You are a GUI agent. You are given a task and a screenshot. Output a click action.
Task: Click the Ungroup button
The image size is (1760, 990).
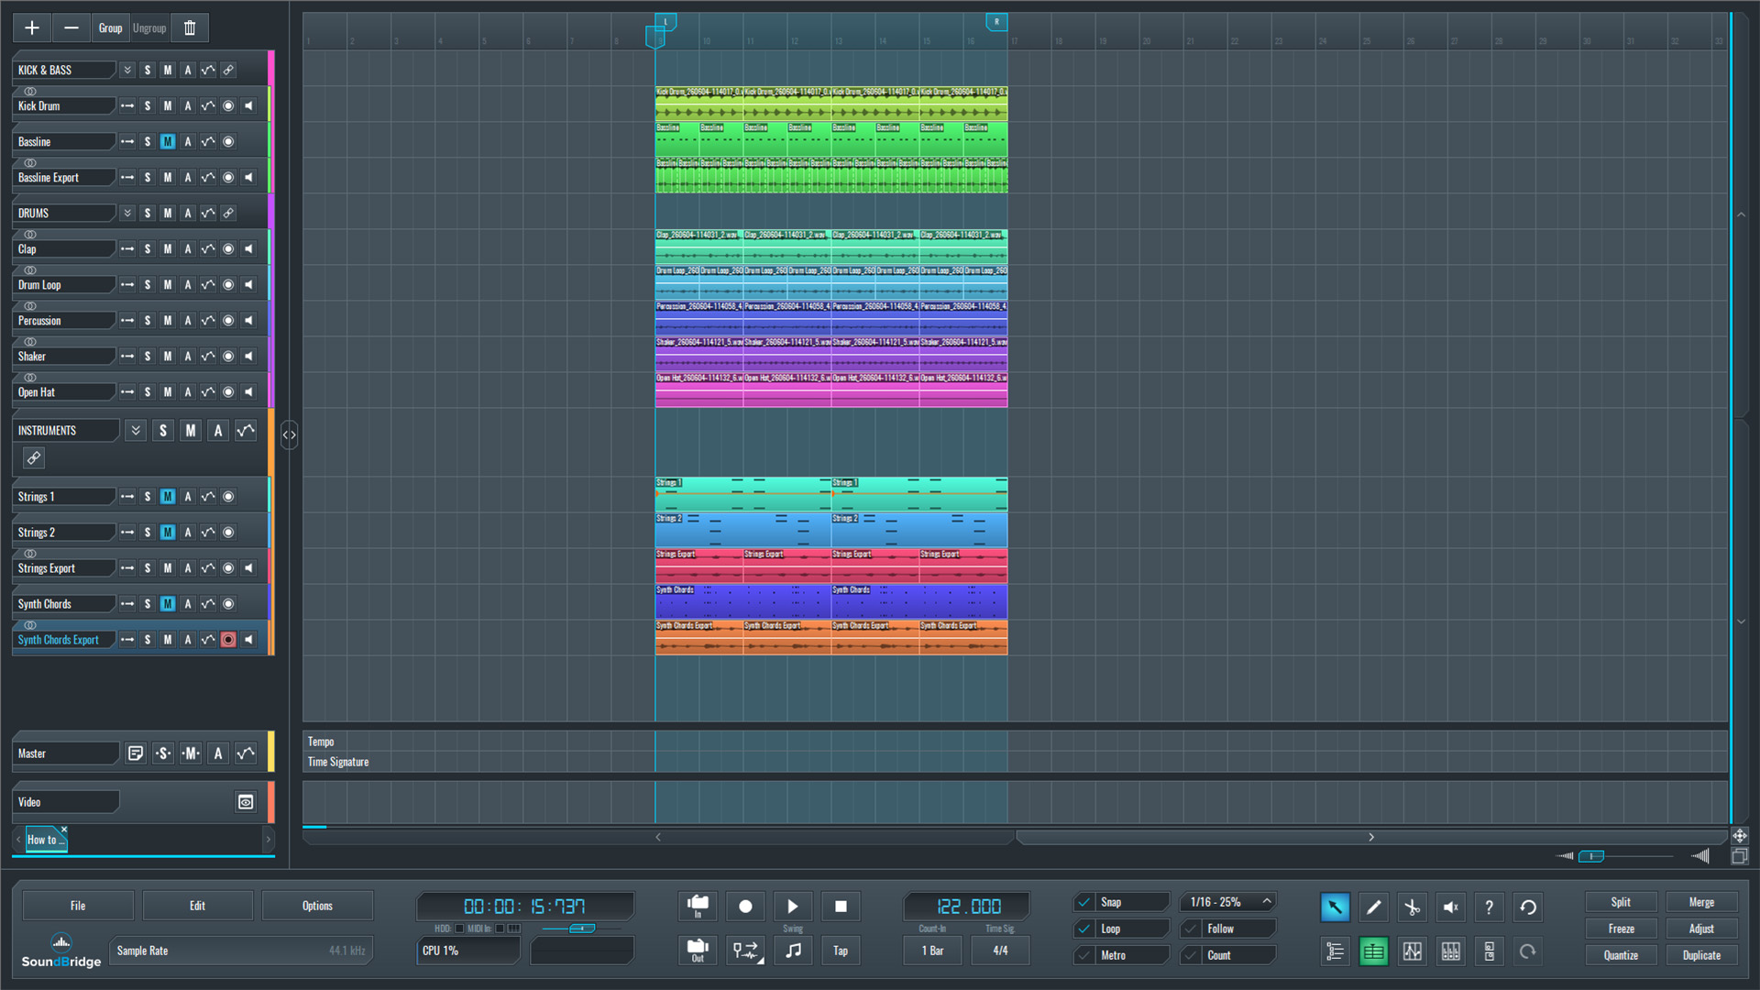pyautogui.click(x=149, y=27)
